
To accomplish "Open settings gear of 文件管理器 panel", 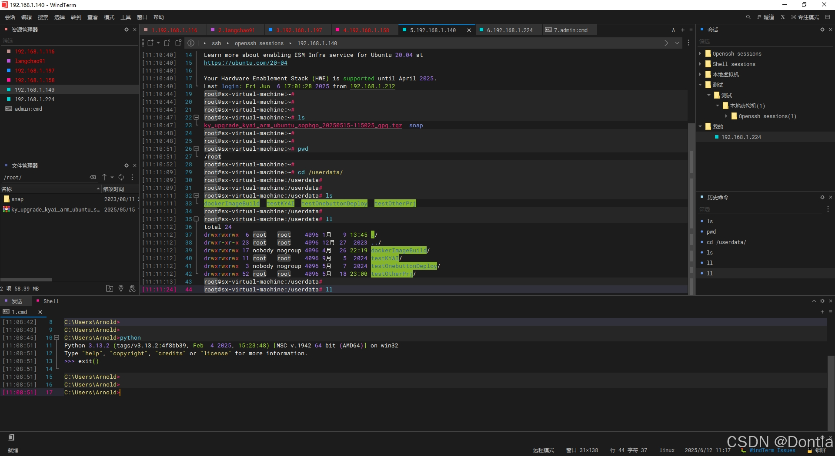I will click(x=127, y=165).
